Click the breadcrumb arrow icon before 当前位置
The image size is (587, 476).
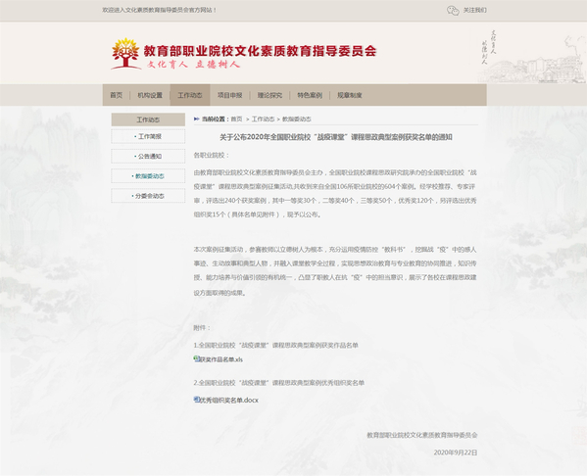pos(197,119)
